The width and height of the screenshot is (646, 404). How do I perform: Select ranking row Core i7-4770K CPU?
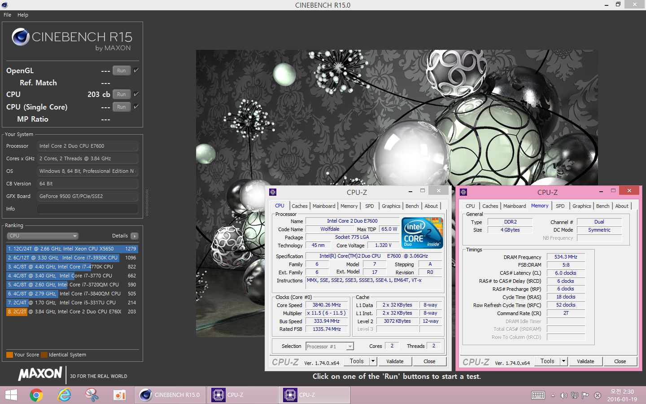[72, 267]
